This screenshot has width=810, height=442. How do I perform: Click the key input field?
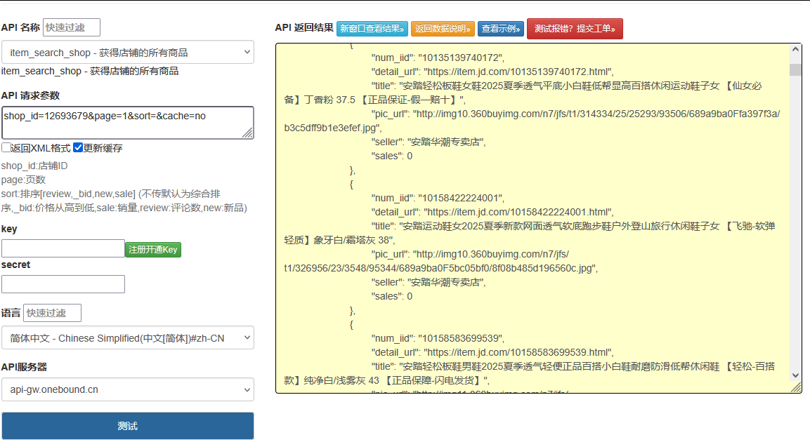[63, 248]
